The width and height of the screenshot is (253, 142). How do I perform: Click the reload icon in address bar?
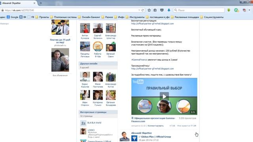[143, 10]
